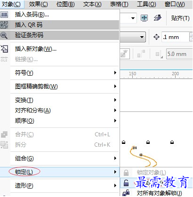Viewport: 193px width, 197px height.
Task: Expand the 锁定(L) submenu
Action: 60,172
